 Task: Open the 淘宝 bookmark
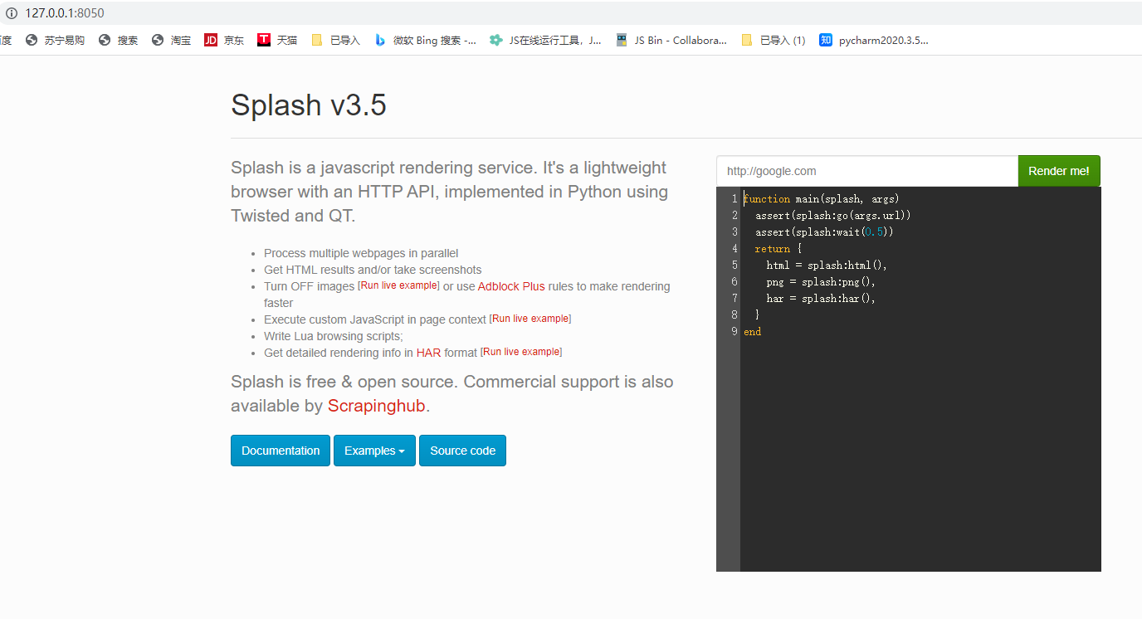point(171,40)
